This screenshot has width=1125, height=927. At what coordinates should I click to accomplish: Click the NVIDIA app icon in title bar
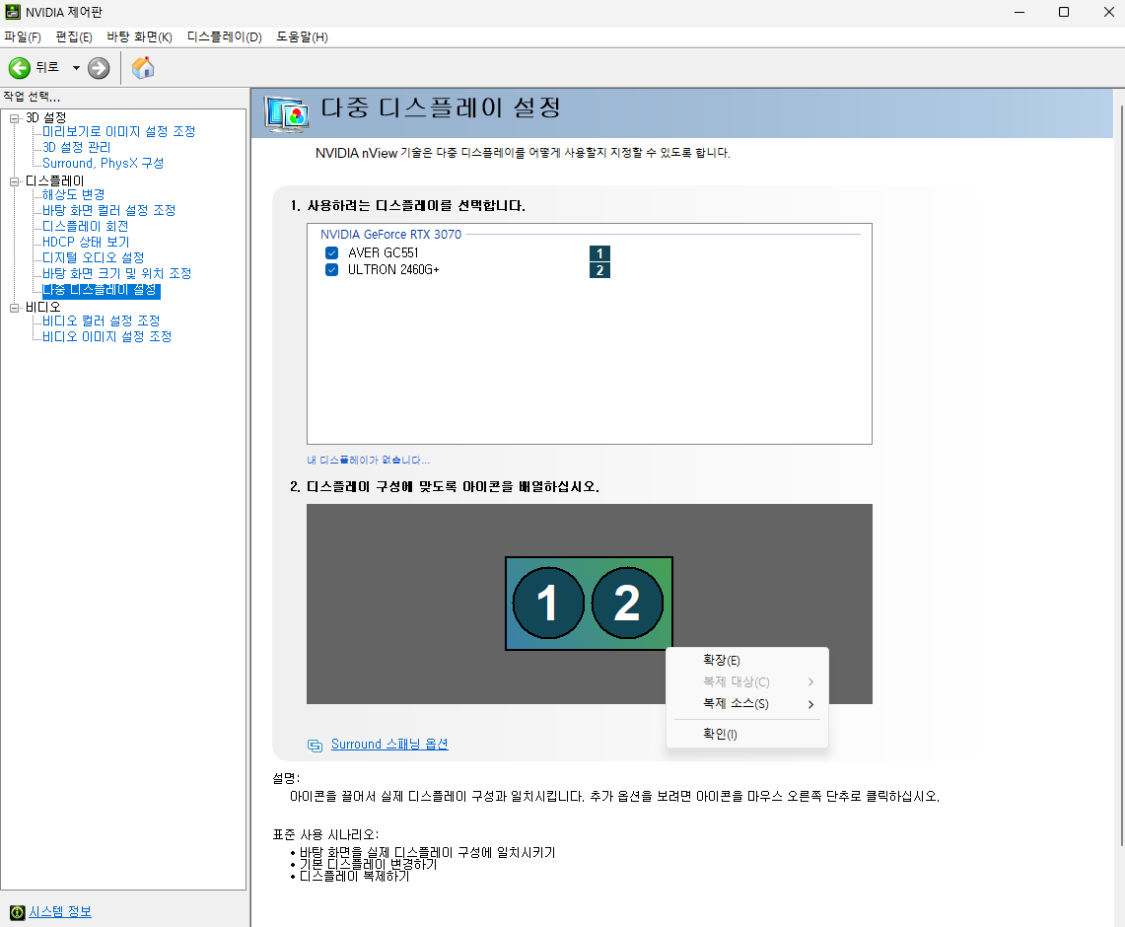tap(12, 12)
